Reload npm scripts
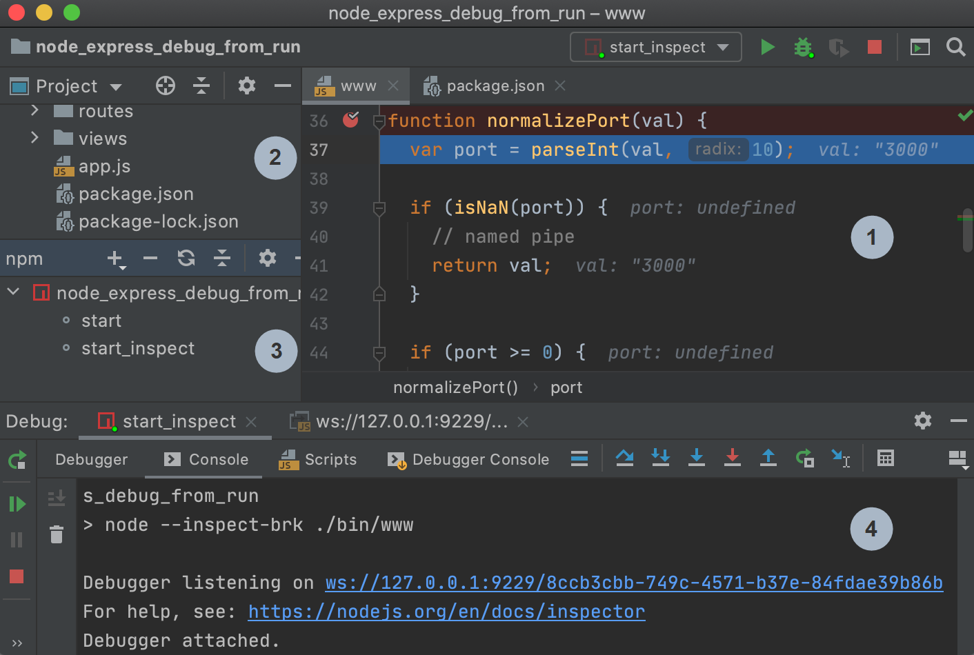 [186, 259]
